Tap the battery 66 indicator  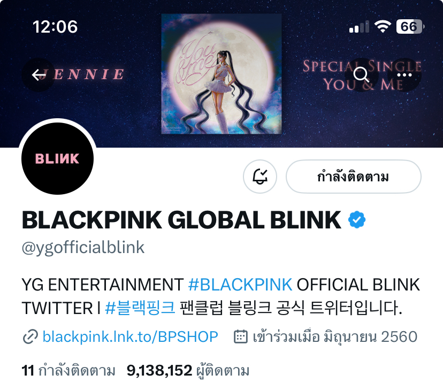(x=410, y=27)
